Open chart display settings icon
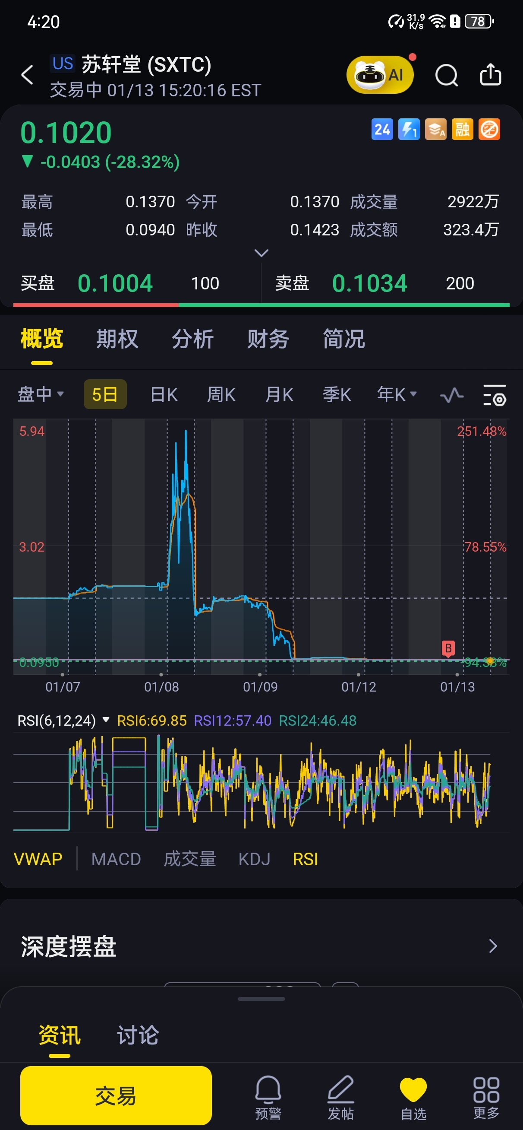Image resolution: width=523 pixels, height=1130 pixels. click(495, 395)
